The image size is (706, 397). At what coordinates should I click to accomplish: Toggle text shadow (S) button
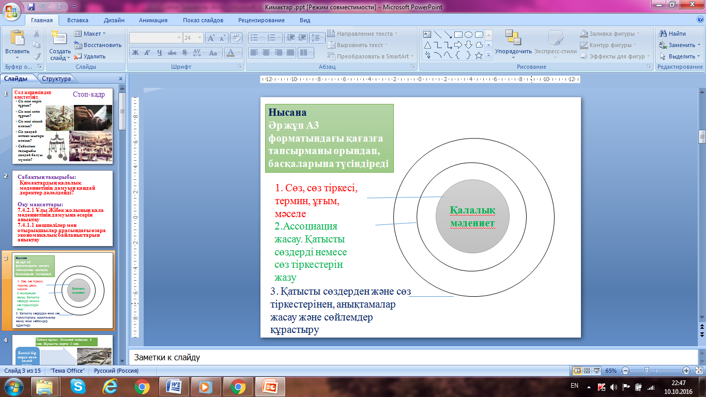[x=184, y=53]
